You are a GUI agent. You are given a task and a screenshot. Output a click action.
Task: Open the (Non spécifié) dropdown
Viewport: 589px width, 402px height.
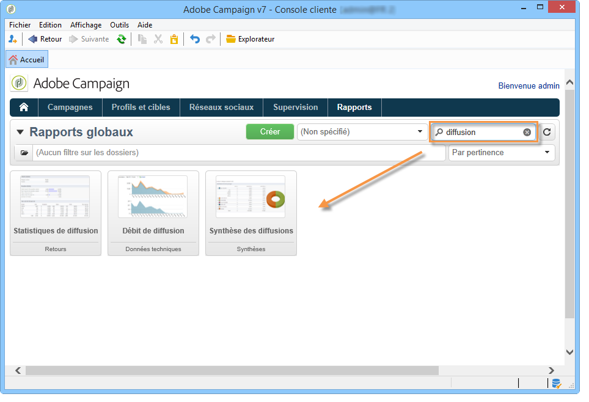click(x=362, y=132)
